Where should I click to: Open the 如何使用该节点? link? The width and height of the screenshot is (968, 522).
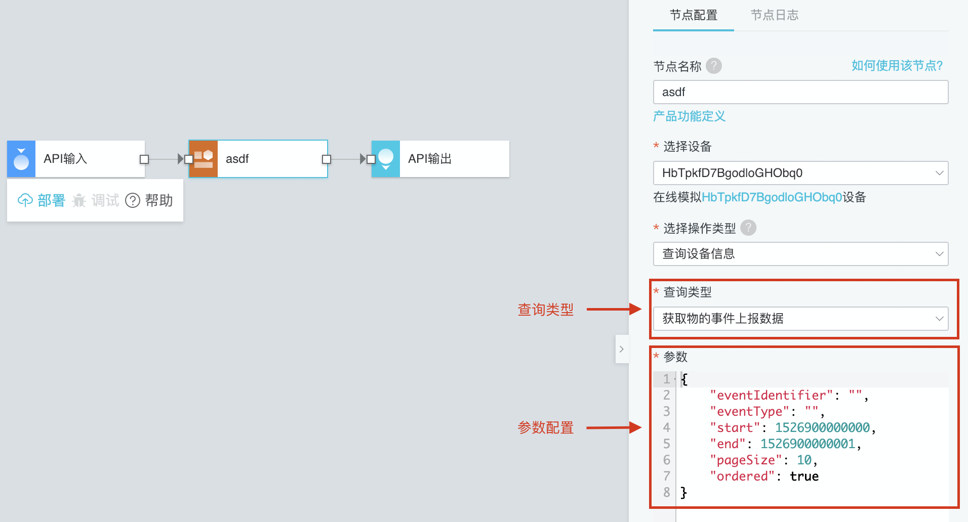(897, 66)
